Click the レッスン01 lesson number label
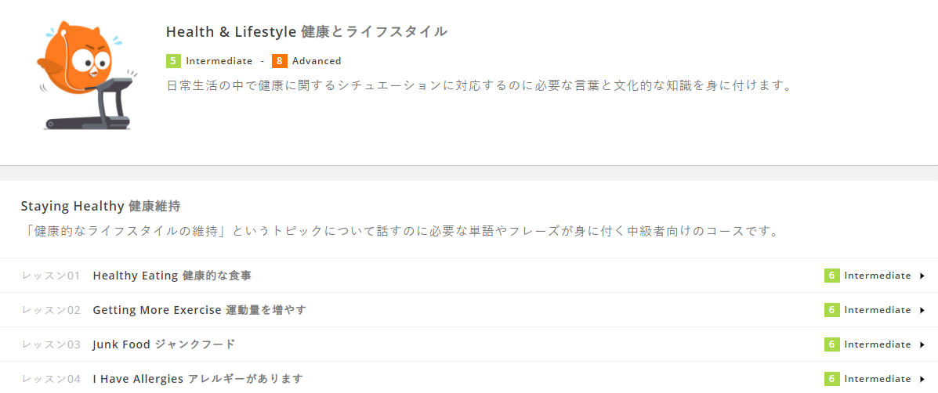 (x=52, y=276)
